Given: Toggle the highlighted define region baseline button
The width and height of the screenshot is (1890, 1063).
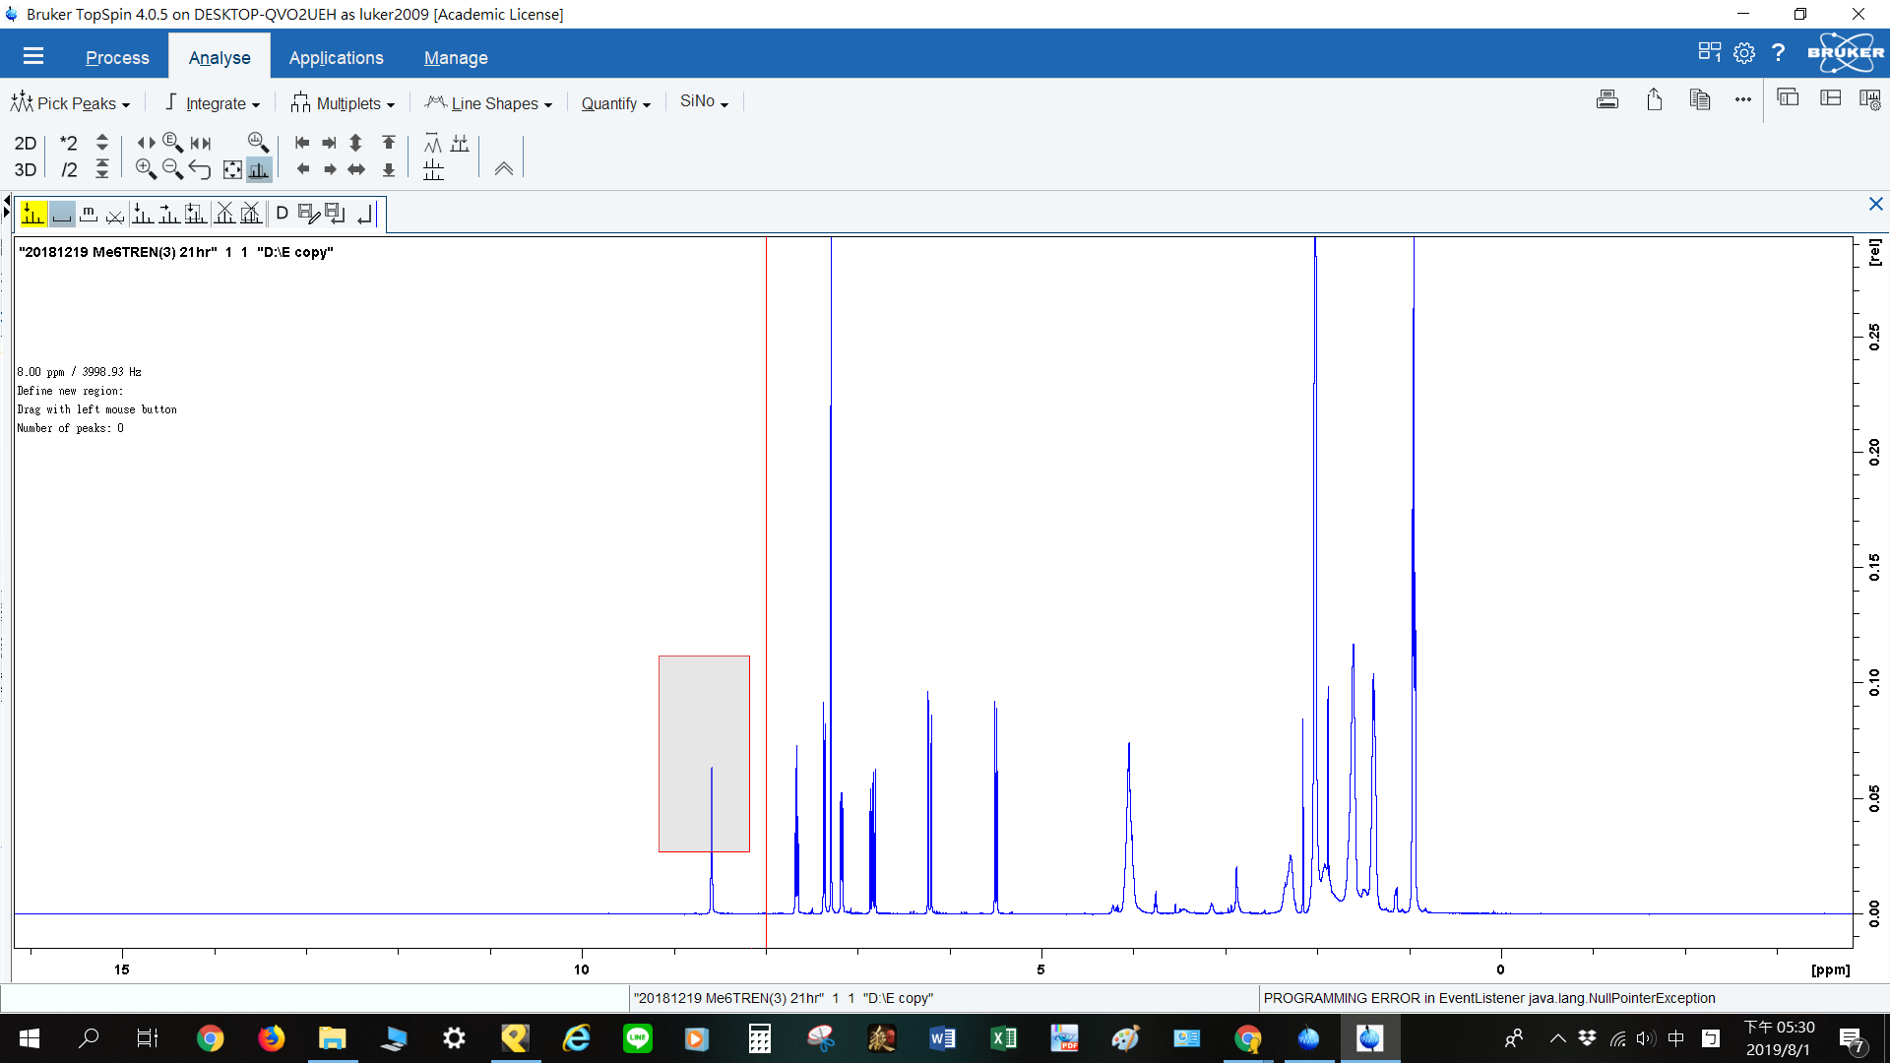Looking at the screenshot, I should [x=61, y=213].
